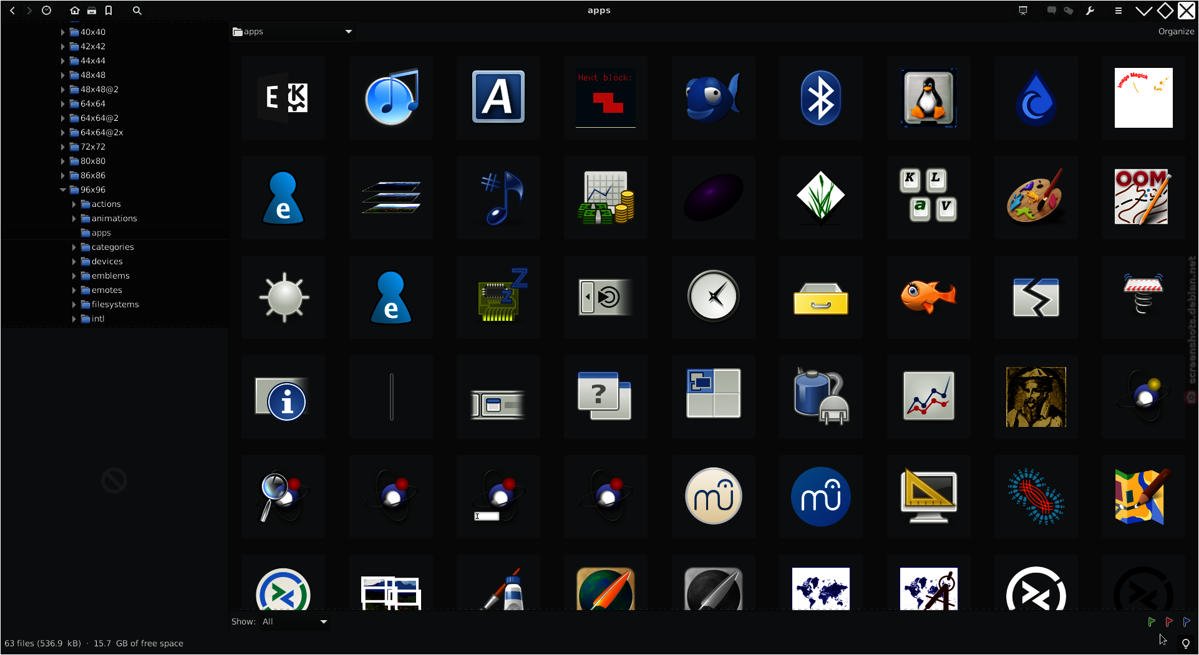1199x655 pixels.
Task: Select the monitor with set square icon
Action: (928, 497)
